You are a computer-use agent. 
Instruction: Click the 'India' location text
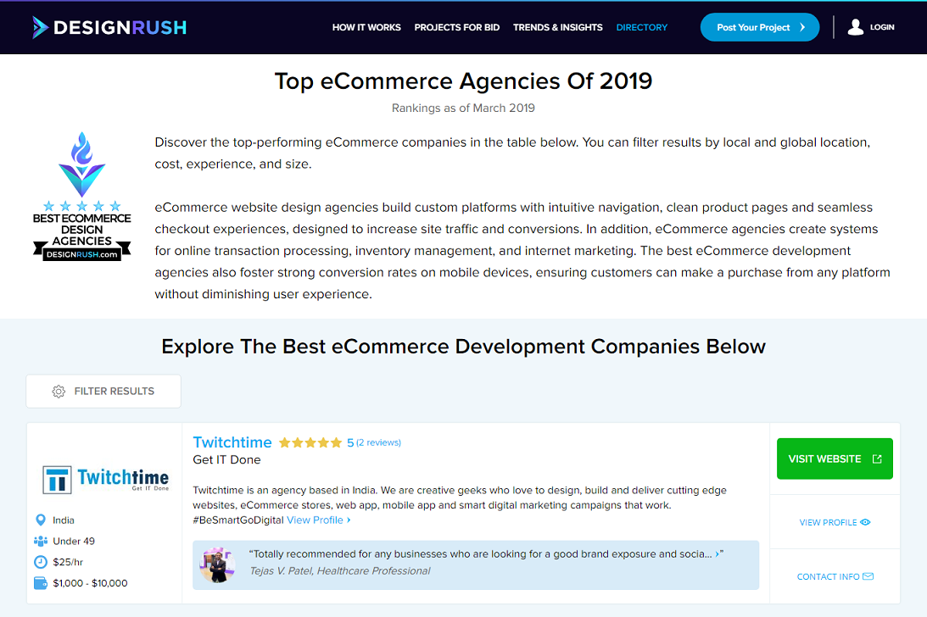coord(64,520)
